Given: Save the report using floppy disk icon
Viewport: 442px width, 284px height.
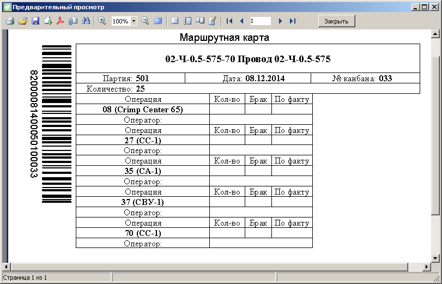Looking at the screenshot, I should [x=35, y=21].
